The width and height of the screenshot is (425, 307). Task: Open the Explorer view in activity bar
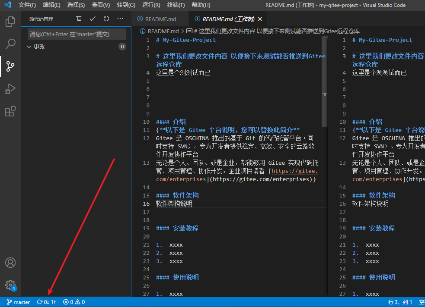pos(10,22)
